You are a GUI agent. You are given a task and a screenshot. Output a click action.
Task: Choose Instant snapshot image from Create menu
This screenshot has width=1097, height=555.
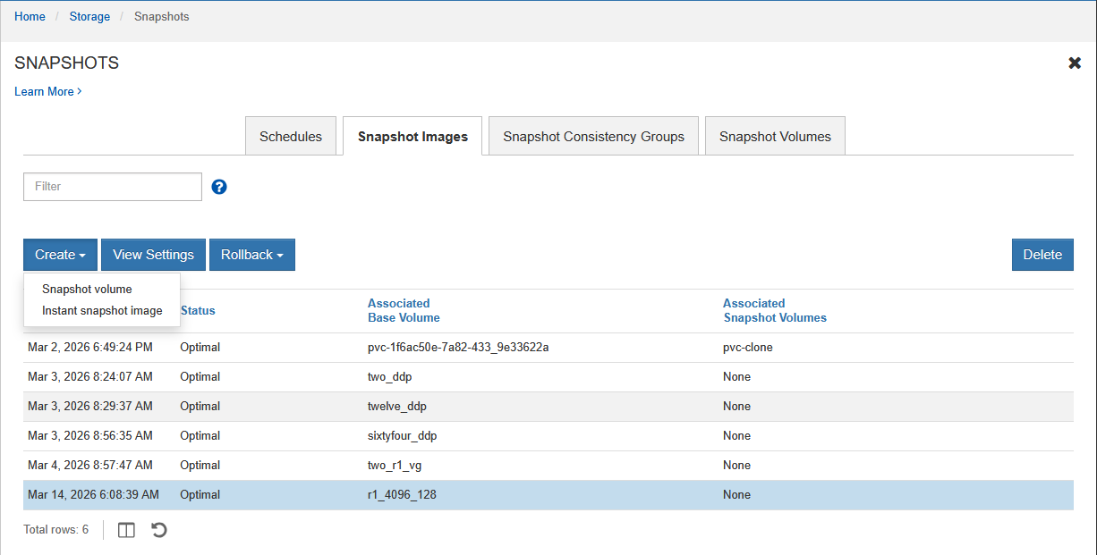pos(102,311)
